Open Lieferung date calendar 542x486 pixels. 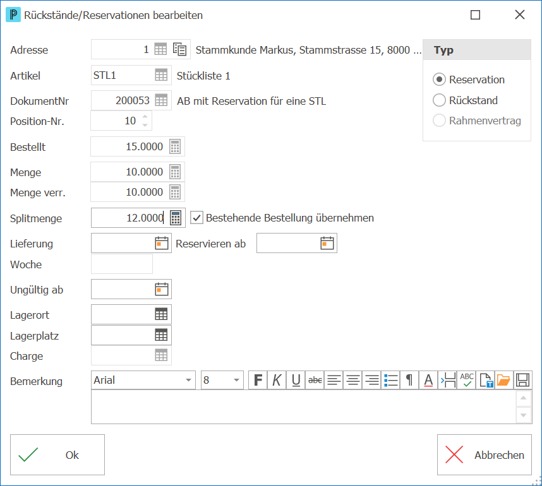coord(162,243)
